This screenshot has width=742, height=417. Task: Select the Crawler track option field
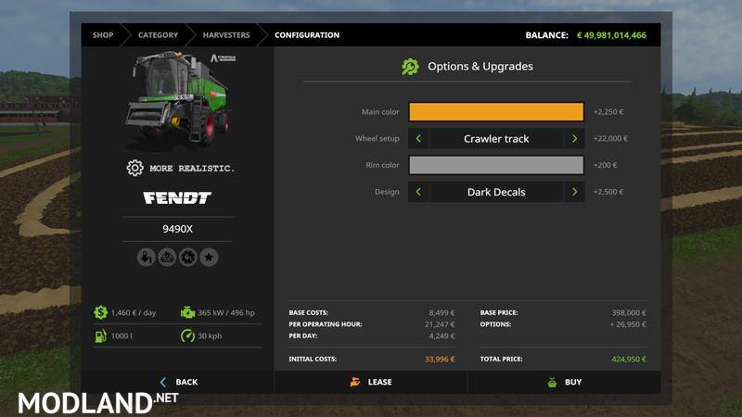496,138
